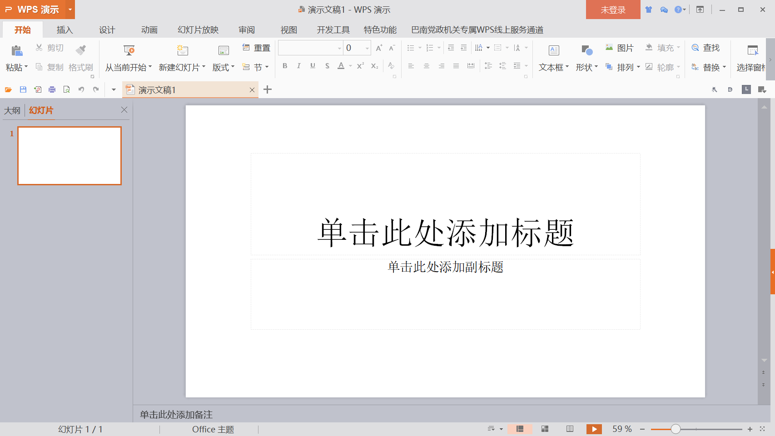775x436 pixels.
Task: Open print preview icon in quick toolbar
Action: pos(67,90)
